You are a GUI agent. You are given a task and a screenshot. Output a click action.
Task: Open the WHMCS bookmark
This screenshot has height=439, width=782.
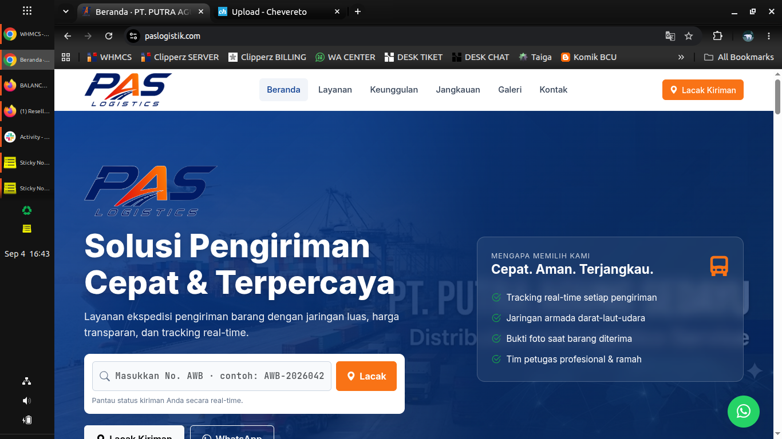pos(109,57)
